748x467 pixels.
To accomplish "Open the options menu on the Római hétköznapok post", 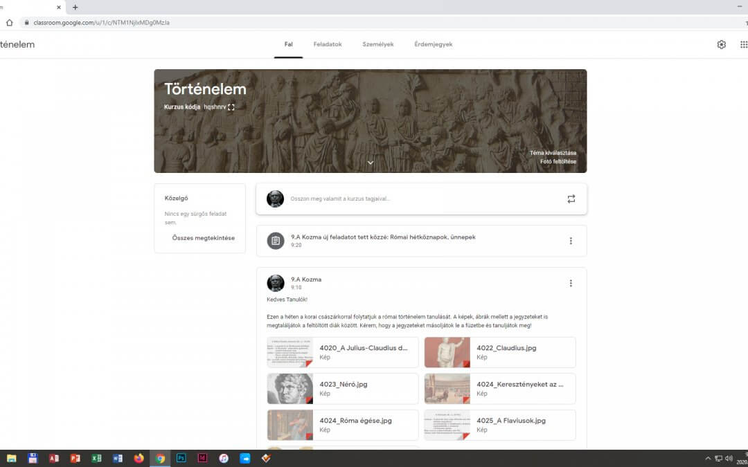I will [x=571, y=240].
